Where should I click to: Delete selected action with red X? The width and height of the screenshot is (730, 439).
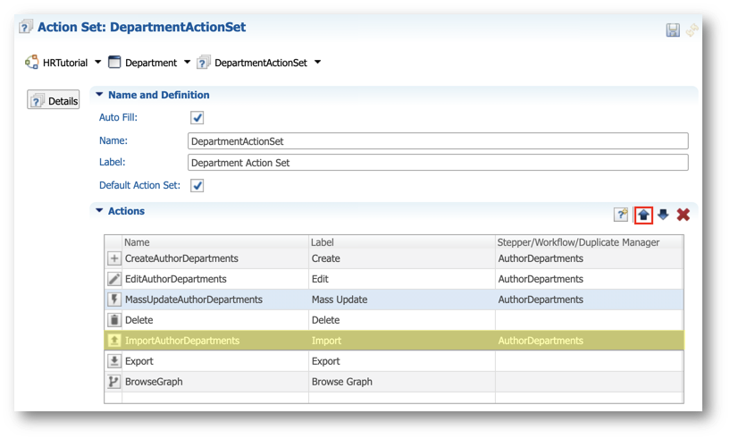click(683, 215)
